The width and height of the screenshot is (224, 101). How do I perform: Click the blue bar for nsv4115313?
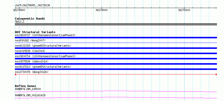point(116,69)
